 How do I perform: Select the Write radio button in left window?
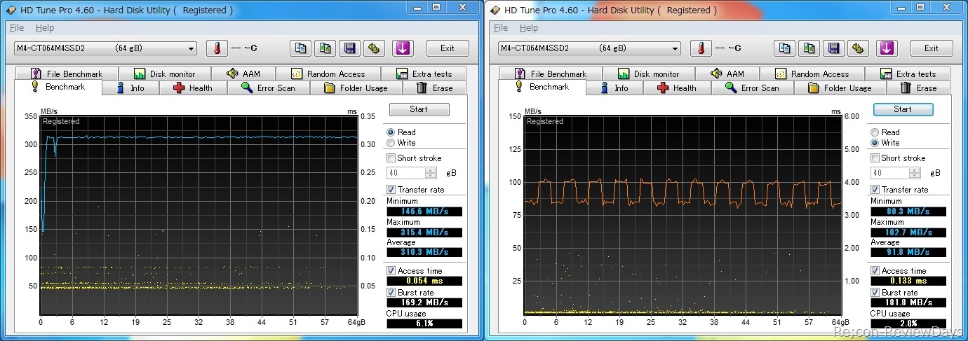(x=391, y=143)
